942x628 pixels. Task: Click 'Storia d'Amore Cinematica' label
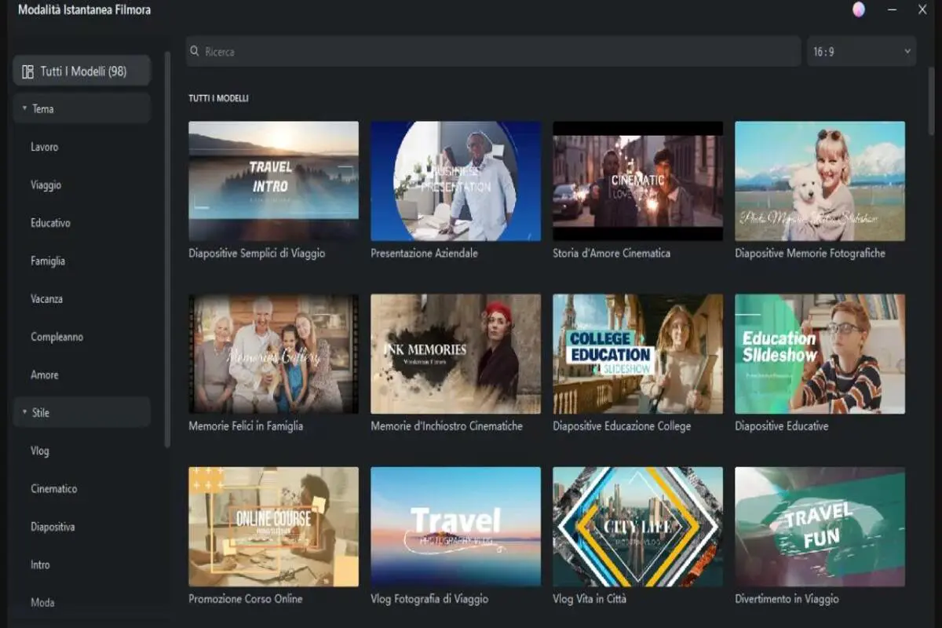tap(612, 254)
